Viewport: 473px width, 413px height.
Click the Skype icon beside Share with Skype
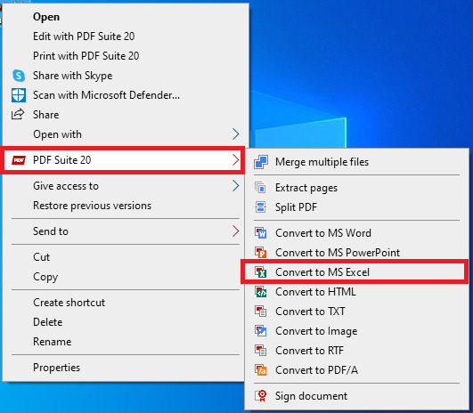click(19, 76)
